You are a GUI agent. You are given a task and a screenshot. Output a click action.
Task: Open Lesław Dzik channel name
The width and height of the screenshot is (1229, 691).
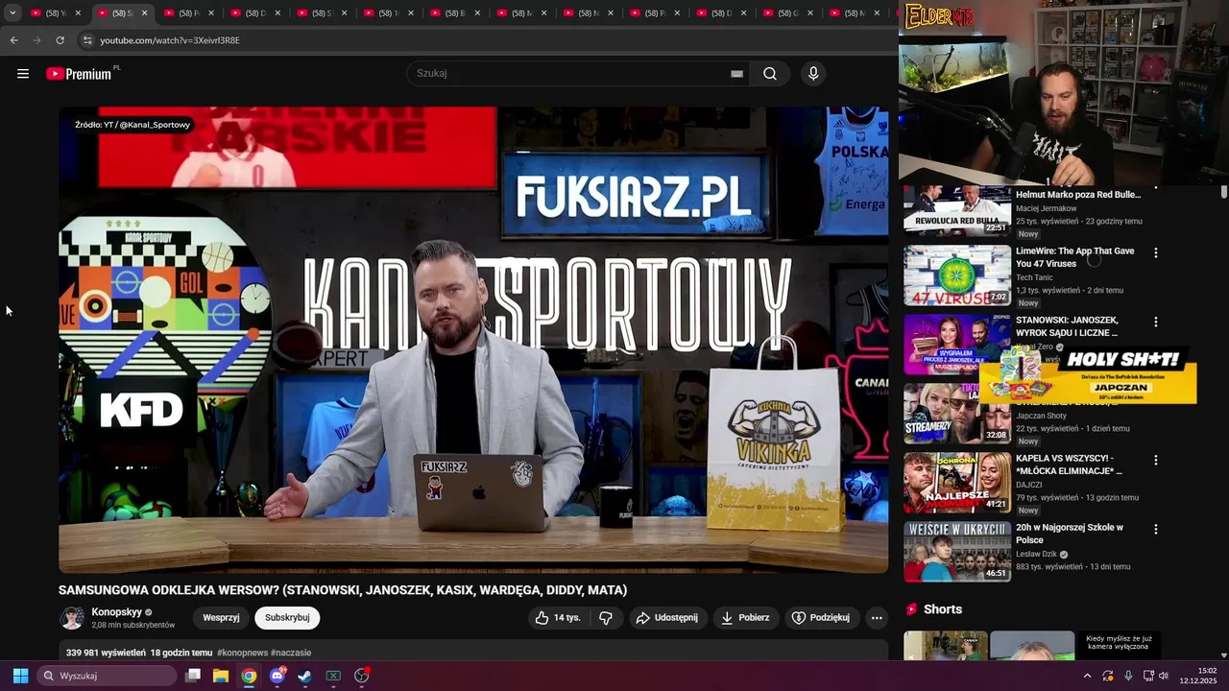click(x=1036, y=554)
